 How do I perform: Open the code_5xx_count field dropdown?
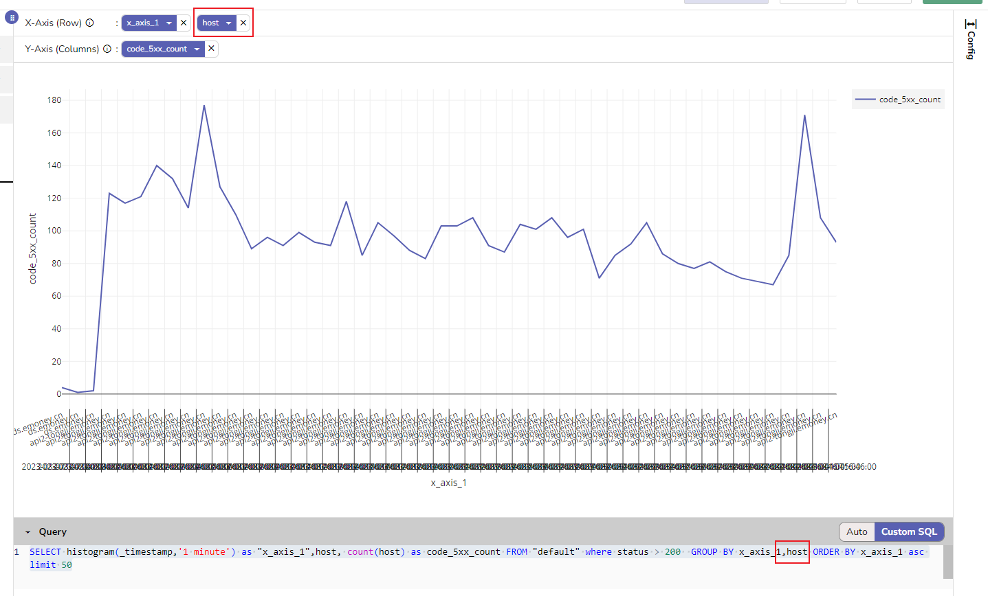(197, 48)
